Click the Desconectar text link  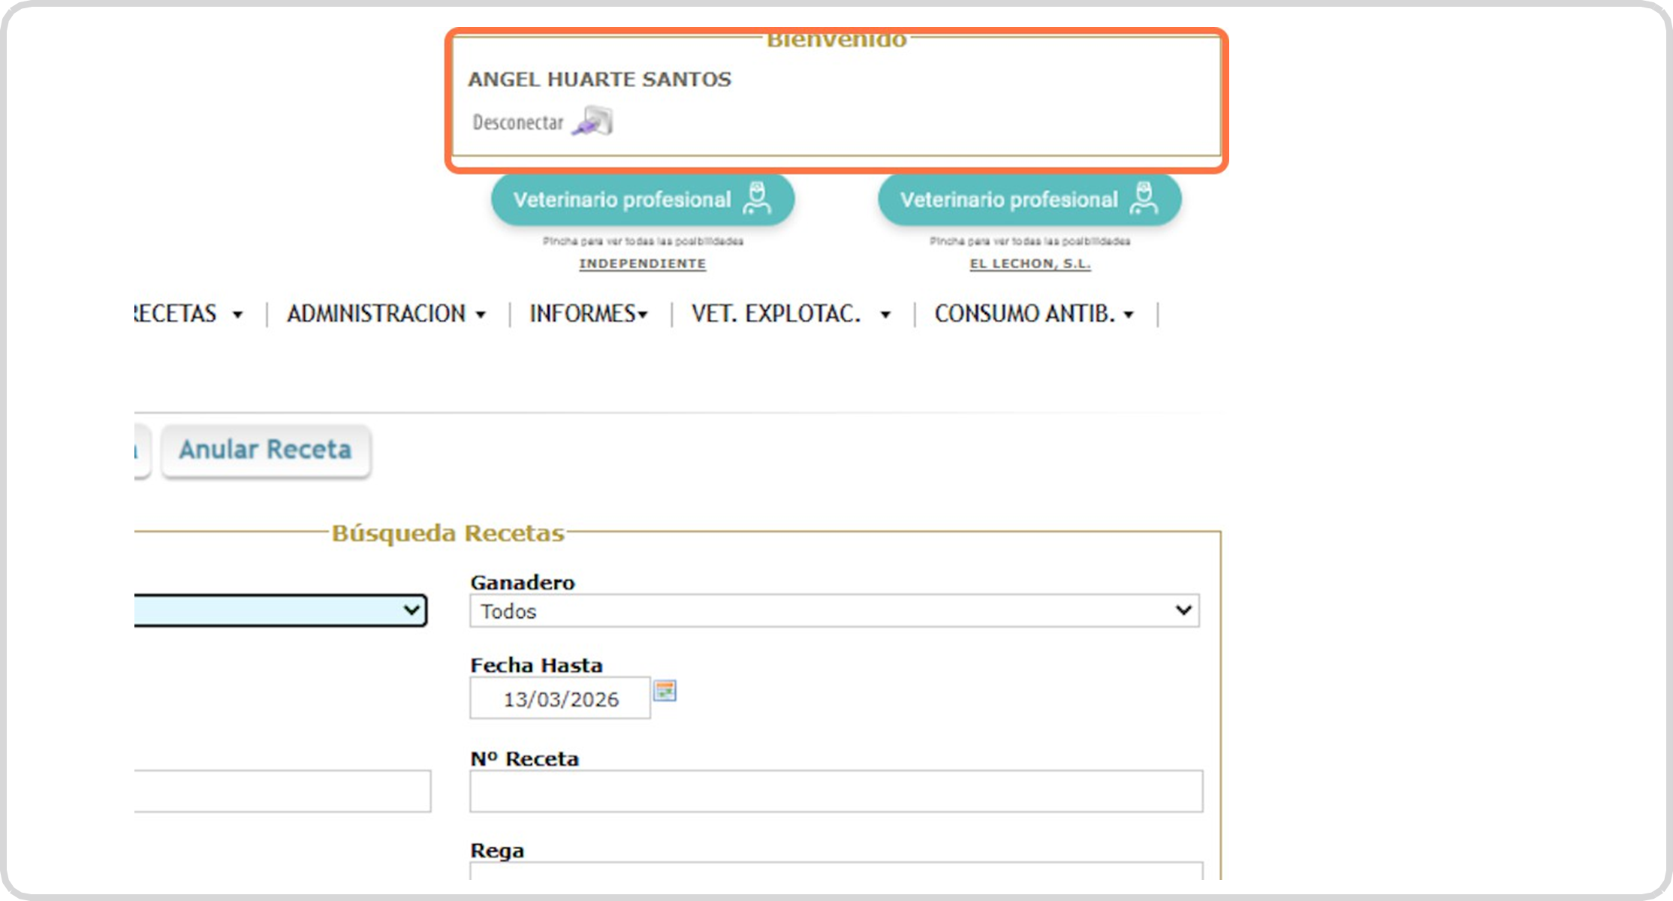pos(517,122)
